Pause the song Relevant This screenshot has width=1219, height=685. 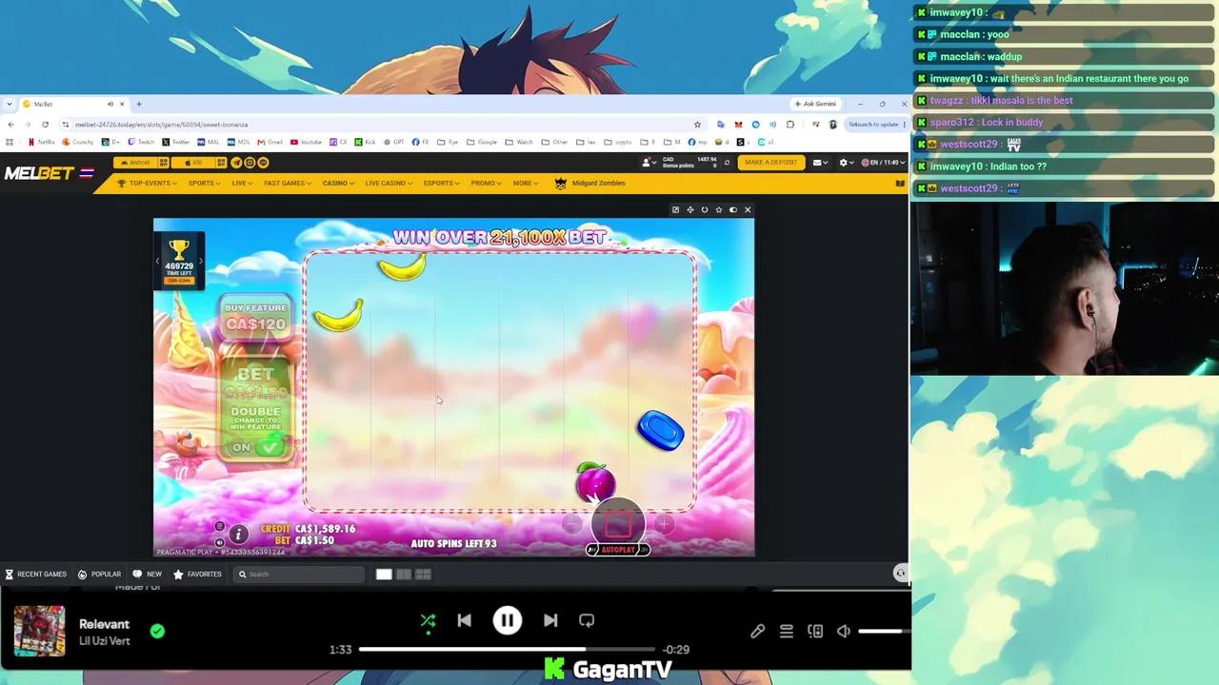pyautogui.click(x=508, y=620)
